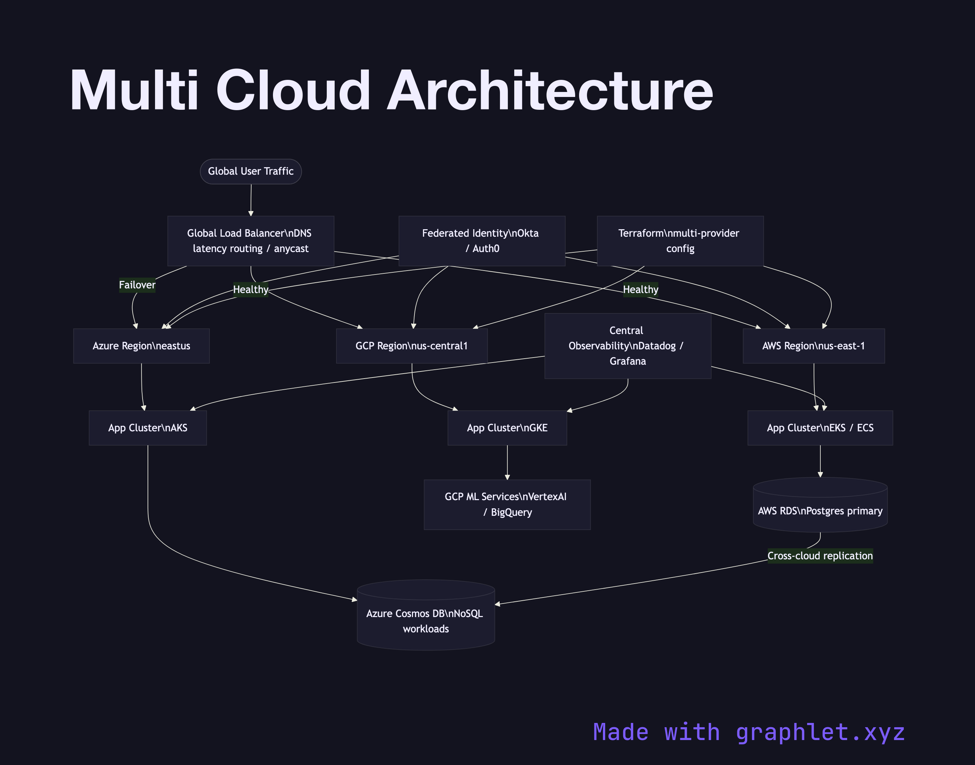The width and height of the screenshot is (975, 765).
Task: Click the App Cluster EKS/ECS node
Action: click(x=820, y=428)
